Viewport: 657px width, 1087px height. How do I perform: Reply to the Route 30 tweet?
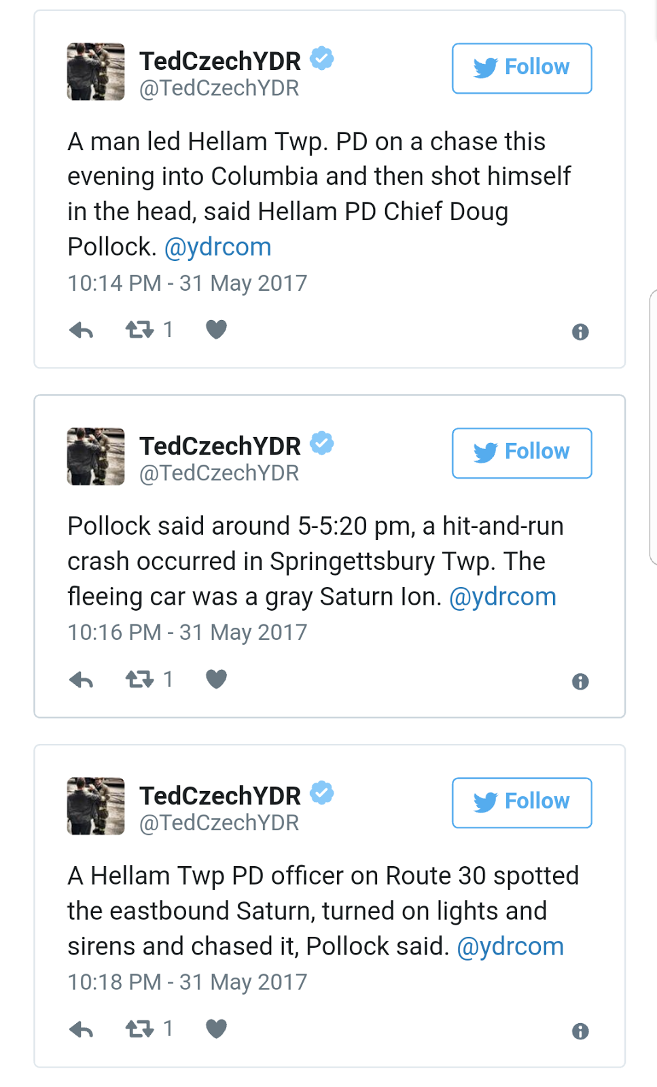pyautogui.click(x=82, y=1030)
